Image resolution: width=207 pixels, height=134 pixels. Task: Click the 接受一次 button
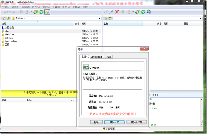114,122
